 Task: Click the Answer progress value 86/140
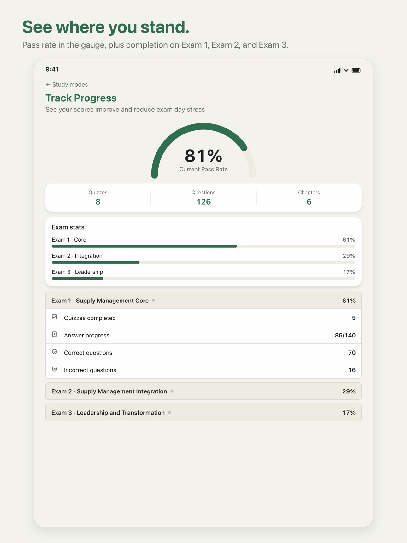345,335
